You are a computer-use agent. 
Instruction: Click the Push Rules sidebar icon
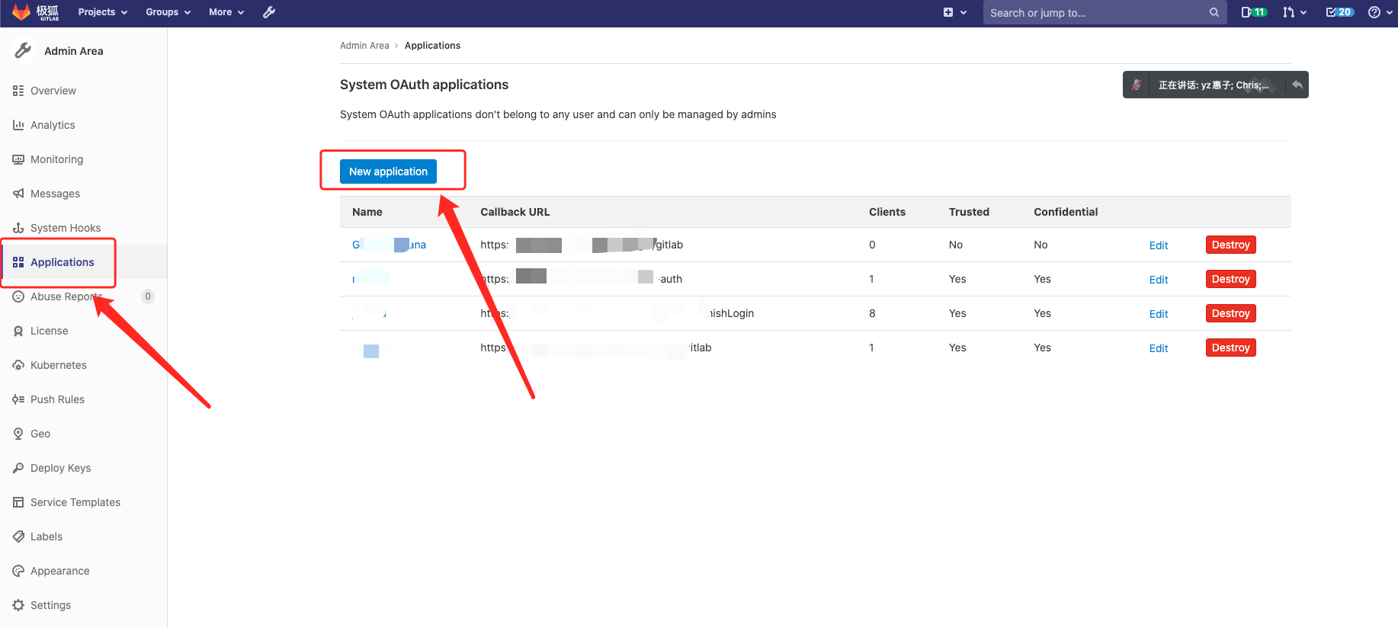point(18,399)
